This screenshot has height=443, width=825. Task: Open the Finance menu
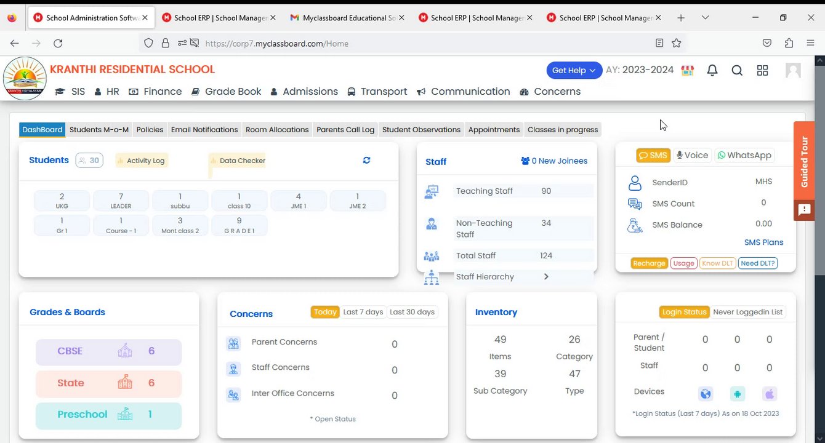click(x=155, y=92)
